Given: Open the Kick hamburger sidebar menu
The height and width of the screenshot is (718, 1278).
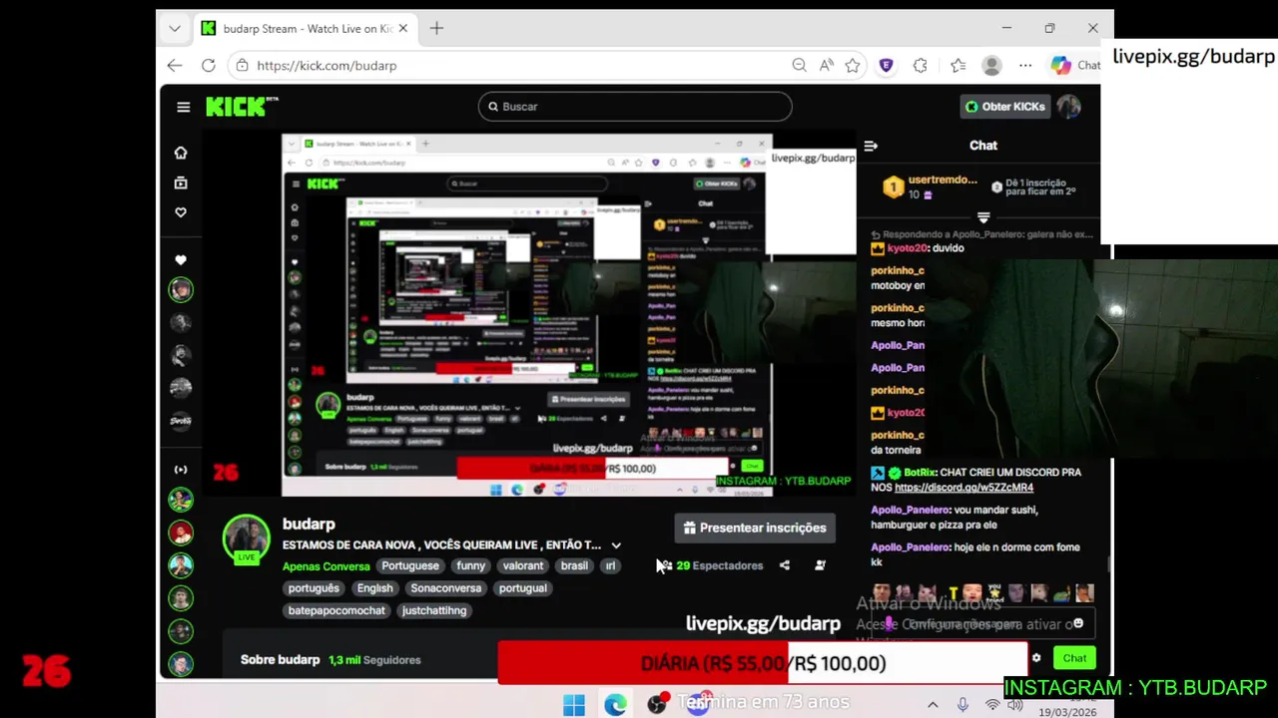Looking at the screenshot, I should tap(183, 107).
